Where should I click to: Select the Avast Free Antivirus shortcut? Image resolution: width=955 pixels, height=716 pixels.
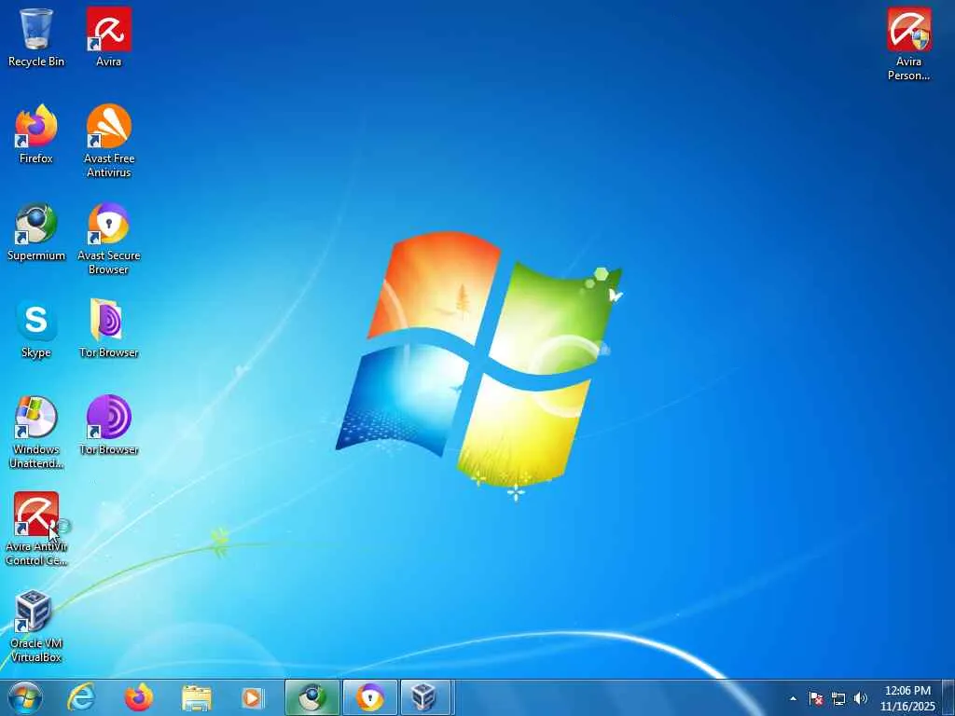(x=108, y=141)
